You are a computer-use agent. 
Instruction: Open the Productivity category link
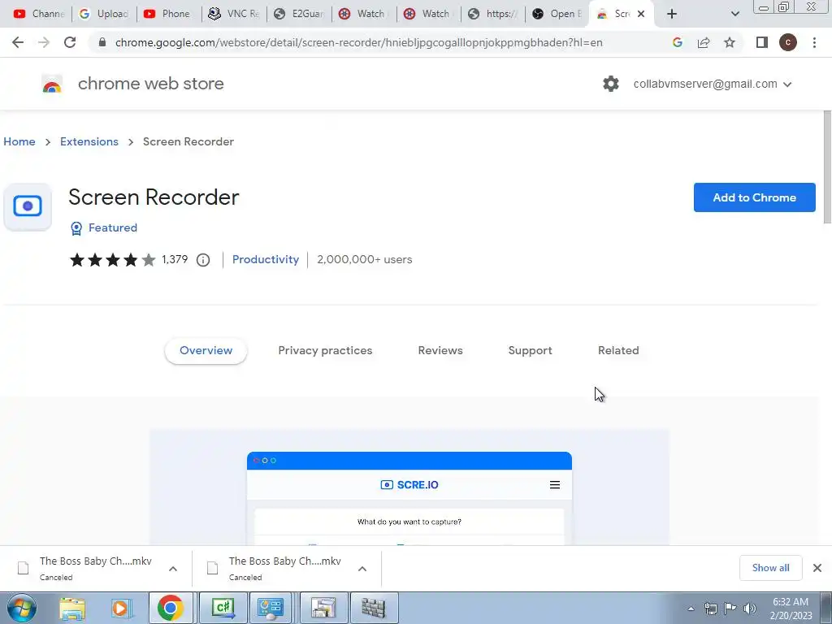pos(266,260)
